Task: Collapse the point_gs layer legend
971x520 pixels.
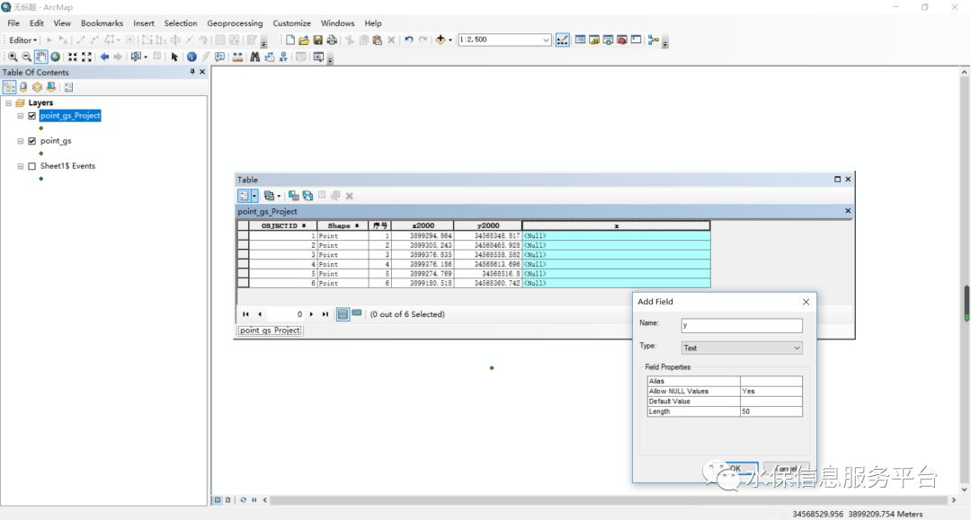Action: [x=21, y=141]
